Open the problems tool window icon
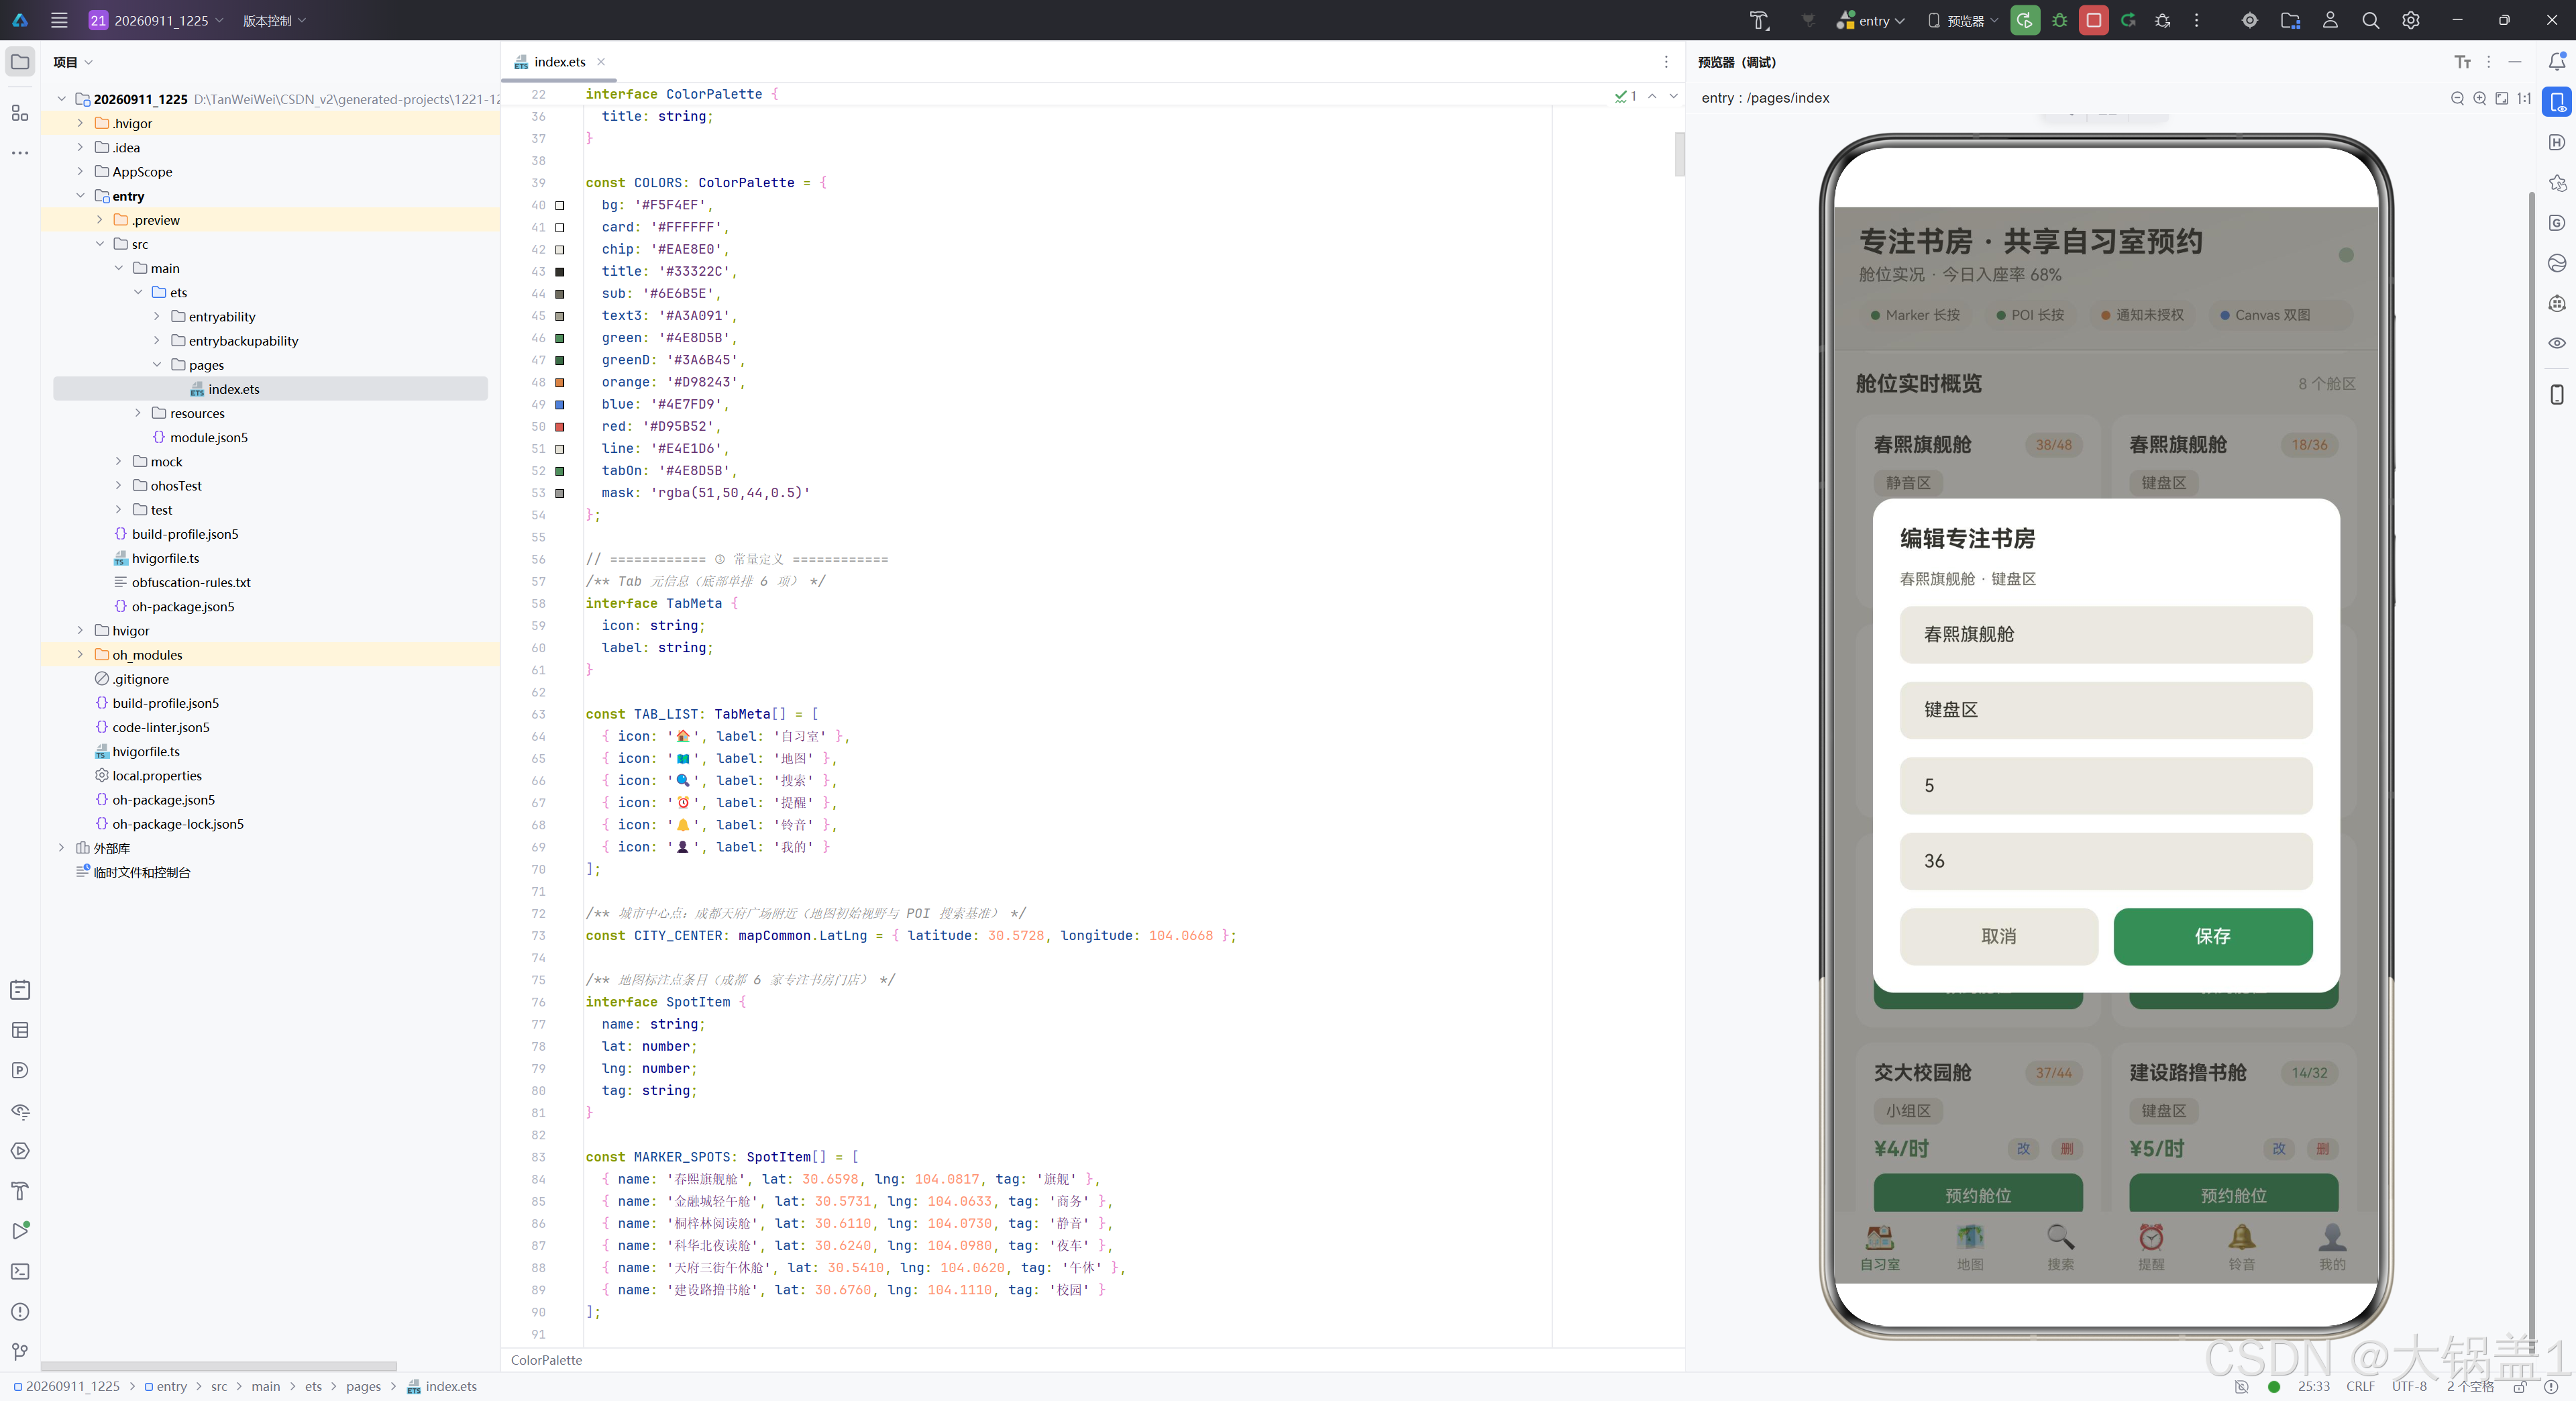Viewport: 2576px width, 1401px height. pyautogui.click(x=20, y=1311)
